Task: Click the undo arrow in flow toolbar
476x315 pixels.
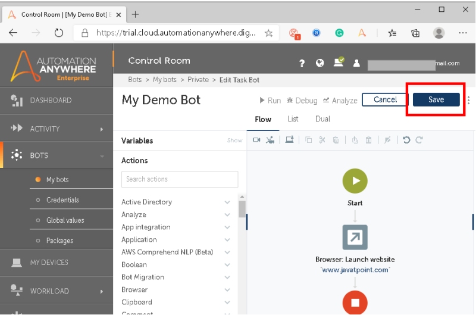Action: tap(406, 140)
